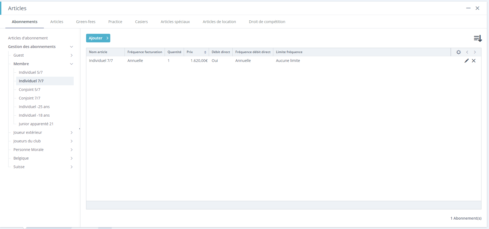Minimize the Articles window

click(x=468, y=8)
